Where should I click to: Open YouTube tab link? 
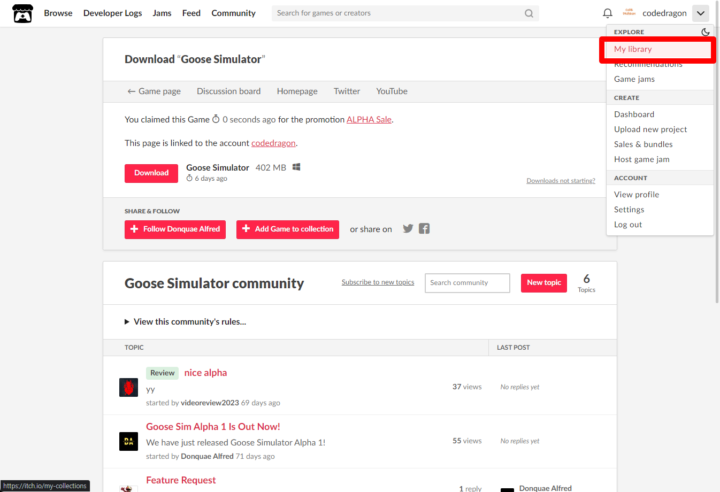(x=392, y=91)
